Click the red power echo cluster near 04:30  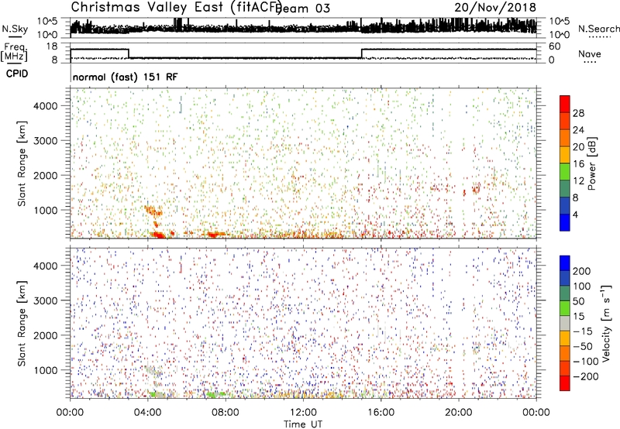(159, 235)
